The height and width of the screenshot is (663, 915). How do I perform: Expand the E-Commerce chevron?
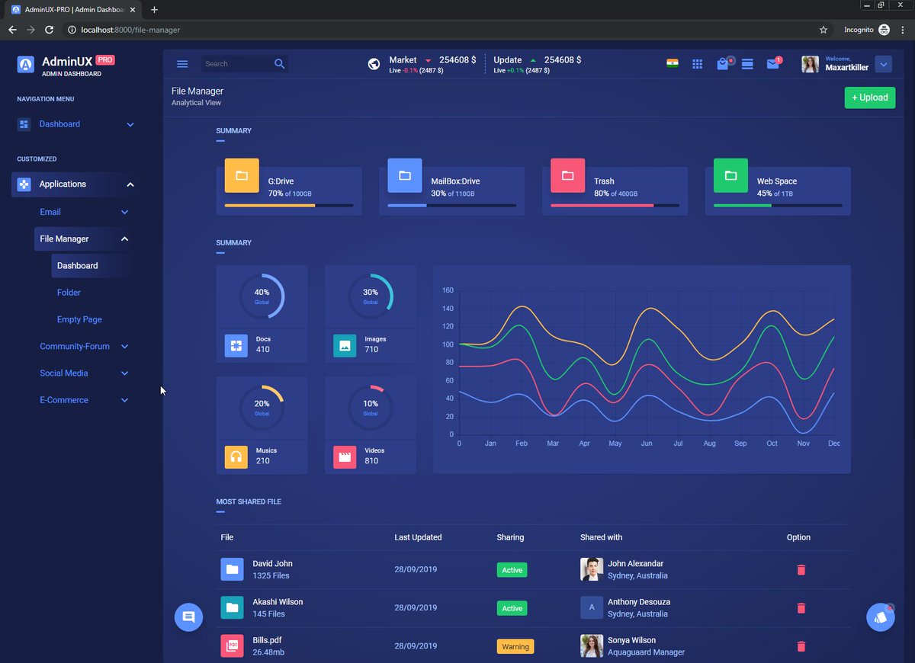coord(124,400)
